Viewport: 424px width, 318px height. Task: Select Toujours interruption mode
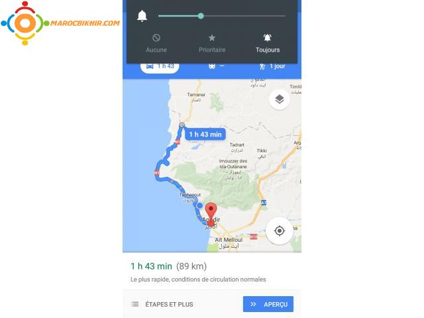(x=268, y=43)
